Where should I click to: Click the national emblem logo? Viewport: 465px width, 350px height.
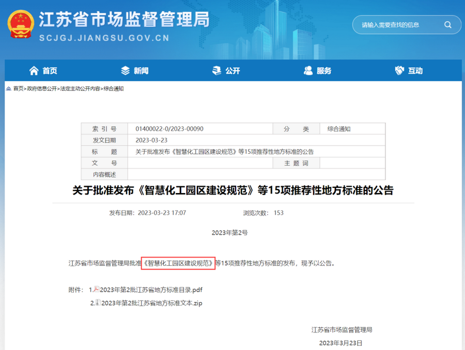point(21,24)
